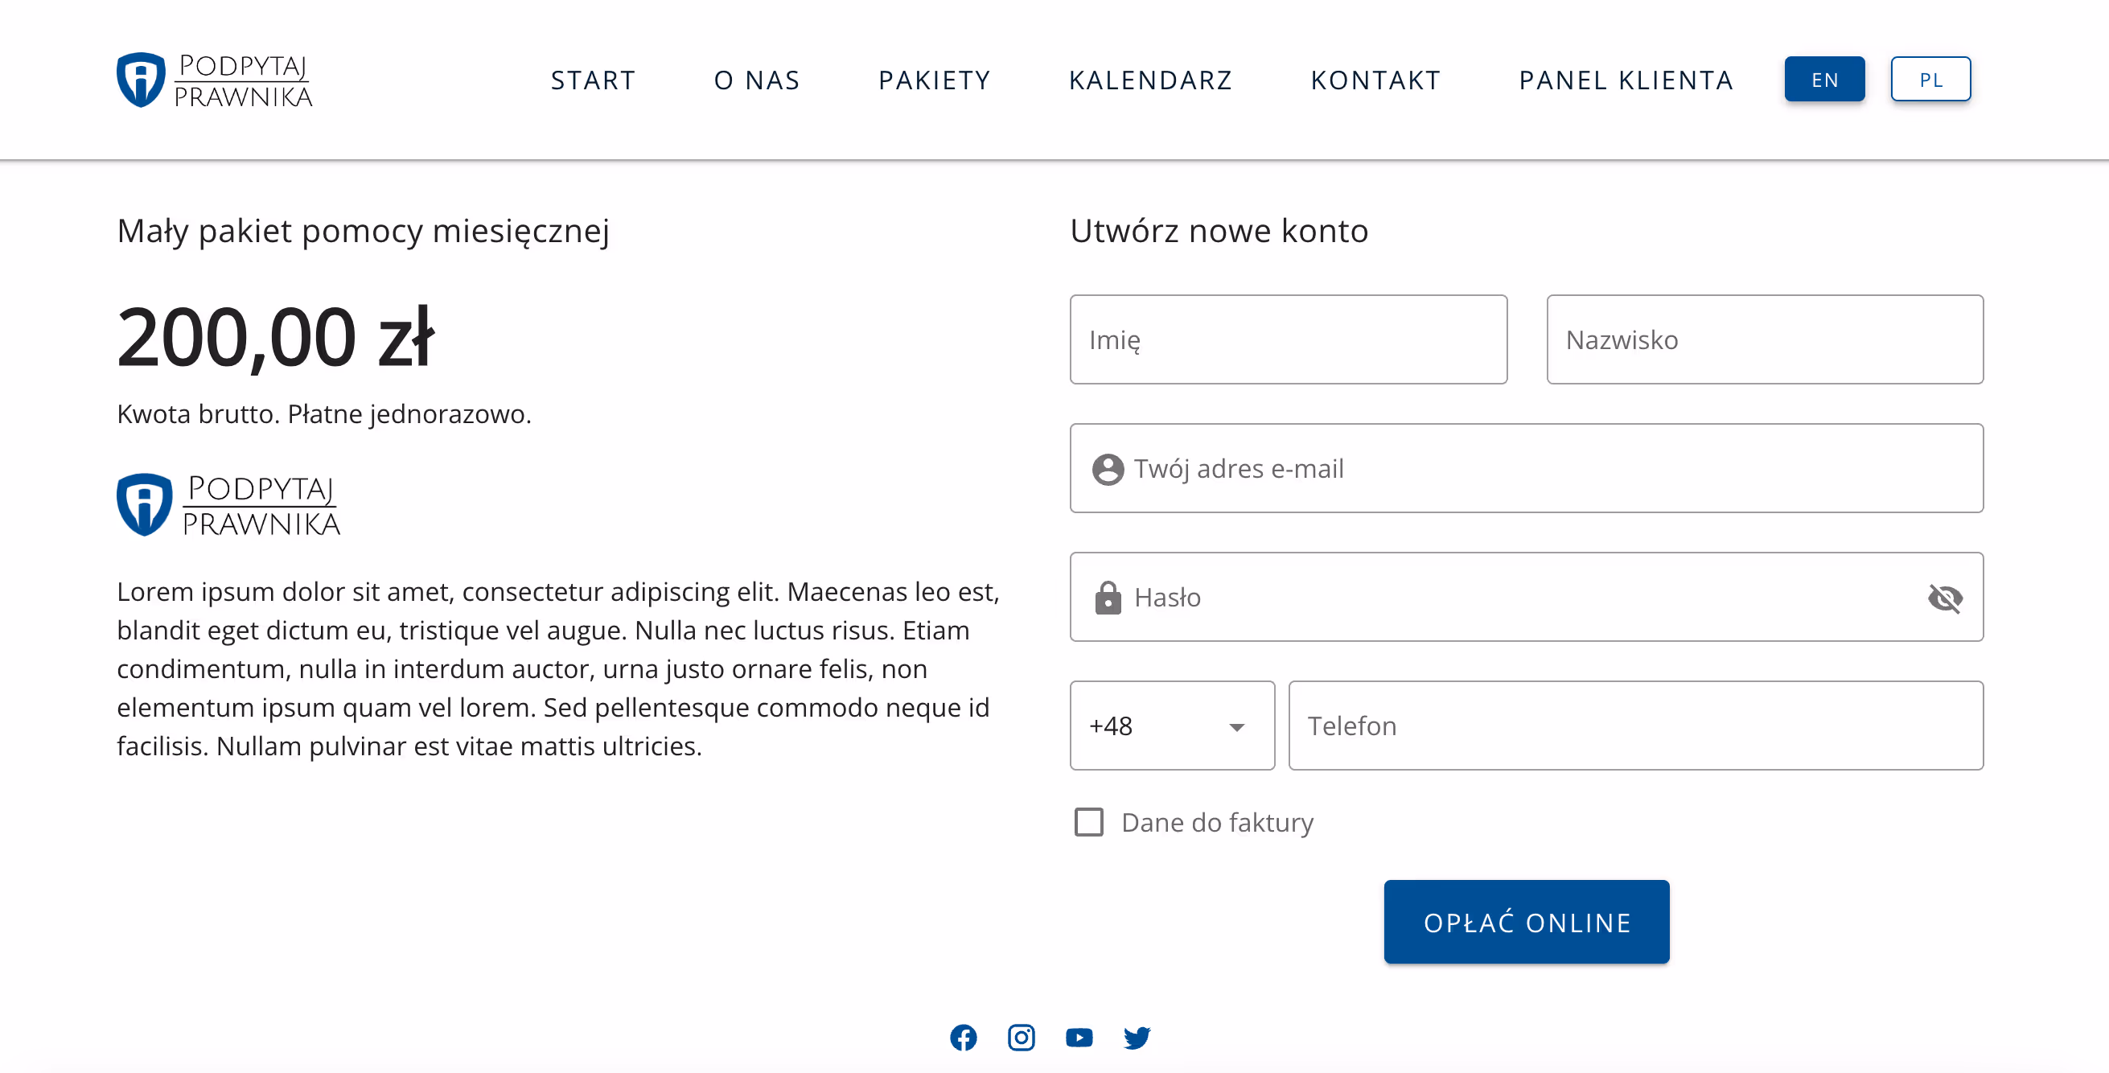This screenshot has height=1073, width=2109.
Task: Click the Facebook icon in the footer
Action: click(964, 1037)
